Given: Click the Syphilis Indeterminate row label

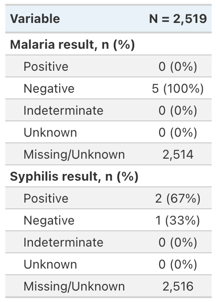Looking at the screenshot, I should 64,242.
